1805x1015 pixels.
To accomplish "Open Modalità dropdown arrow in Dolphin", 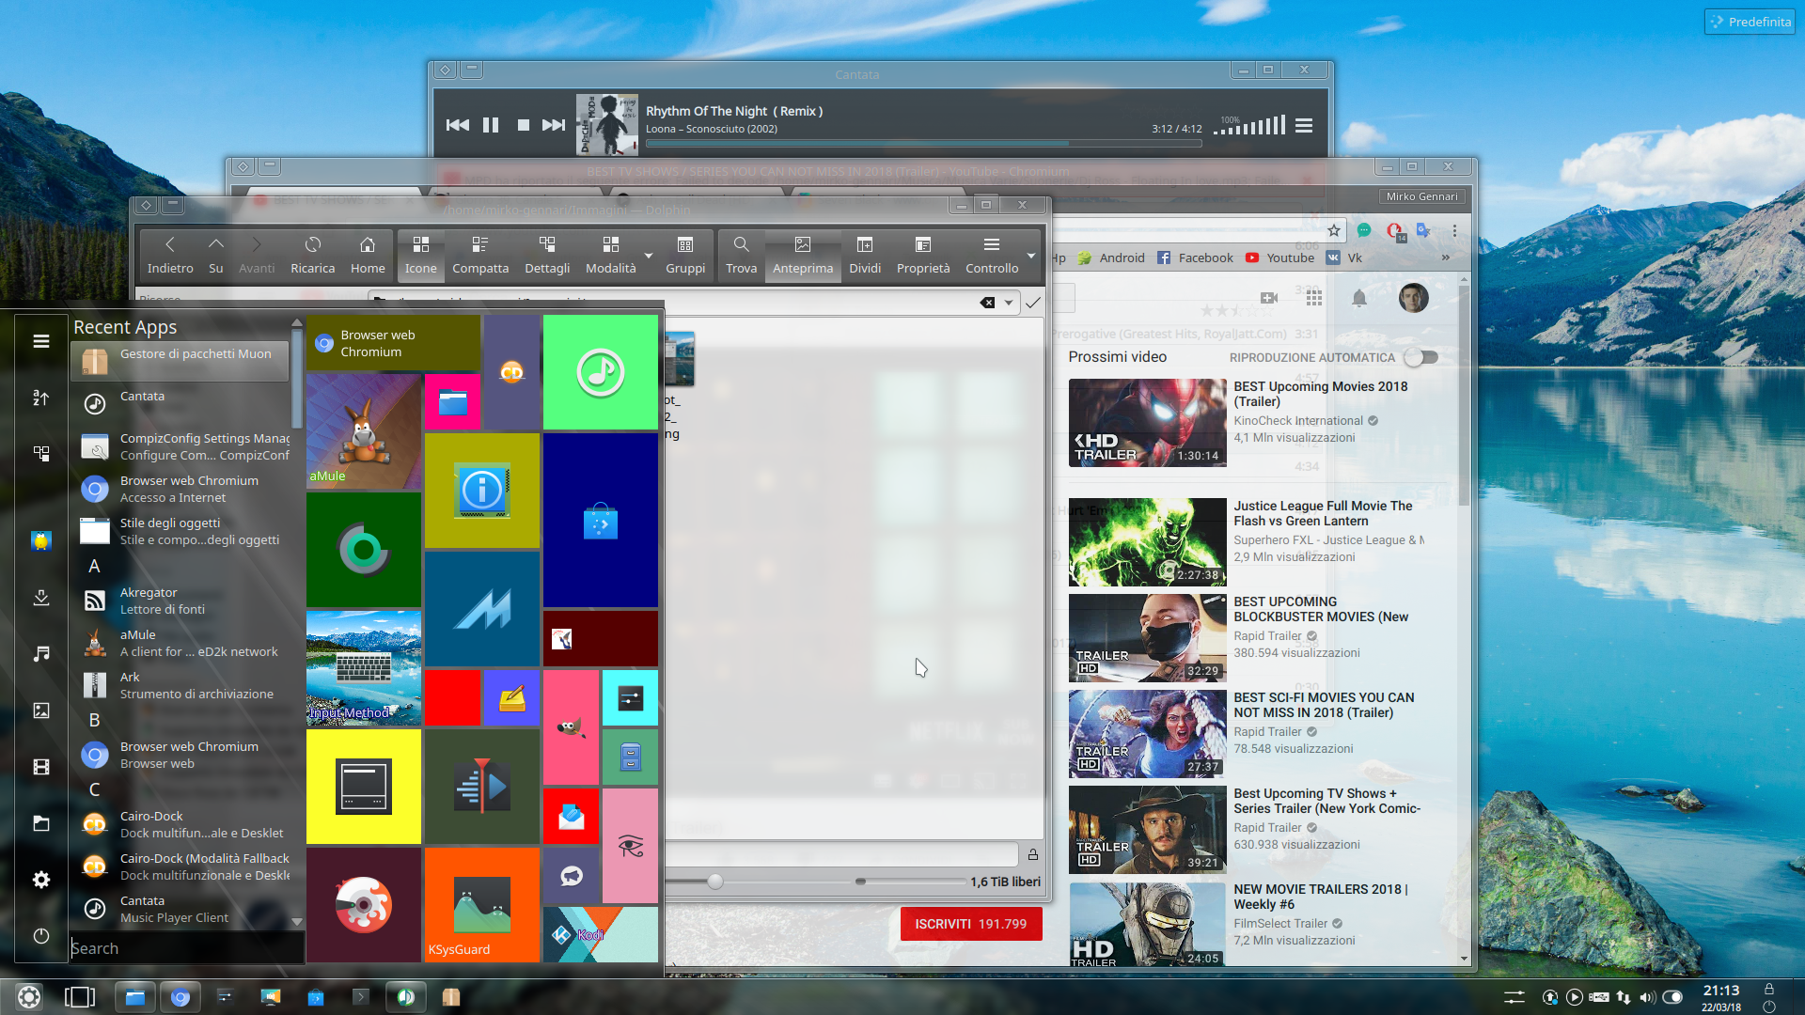I will pyautogui.click(x=648, y=256).
